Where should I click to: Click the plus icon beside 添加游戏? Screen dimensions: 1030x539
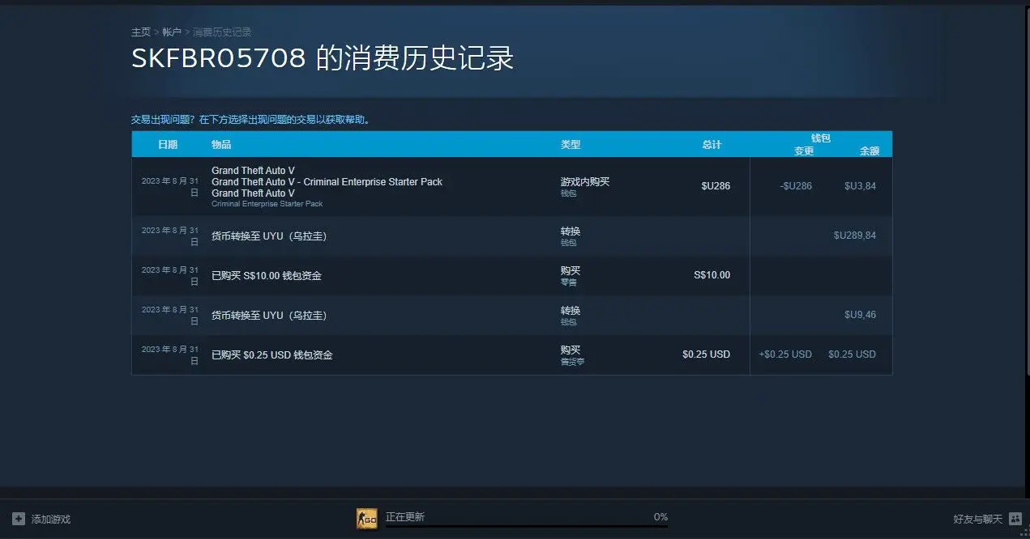[19, 519]
